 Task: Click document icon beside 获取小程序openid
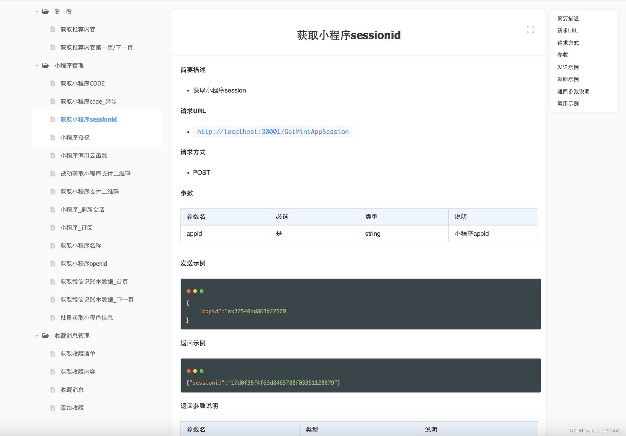[x=53, y=264]
